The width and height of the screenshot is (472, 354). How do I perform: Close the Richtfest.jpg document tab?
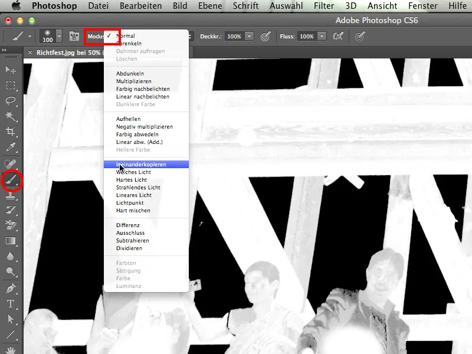coord(30,53)
